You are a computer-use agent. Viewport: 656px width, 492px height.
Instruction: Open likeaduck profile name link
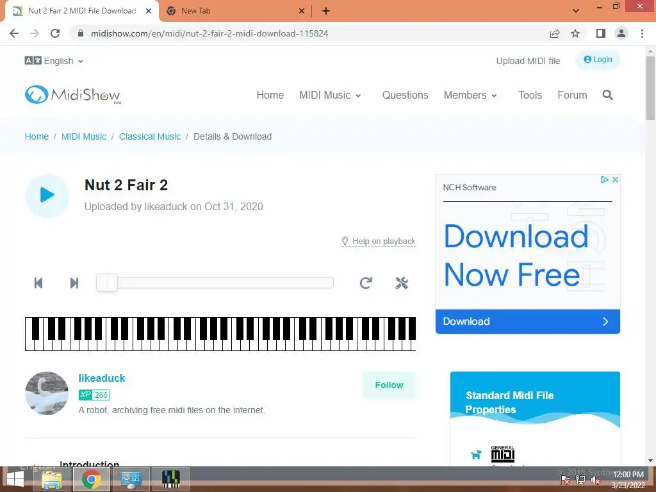(x=102, y=378)
